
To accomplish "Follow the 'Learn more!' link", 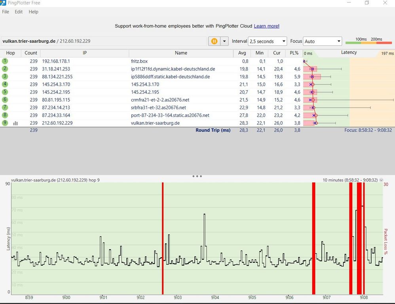I will pyautogui.click(x=266, y=26).
